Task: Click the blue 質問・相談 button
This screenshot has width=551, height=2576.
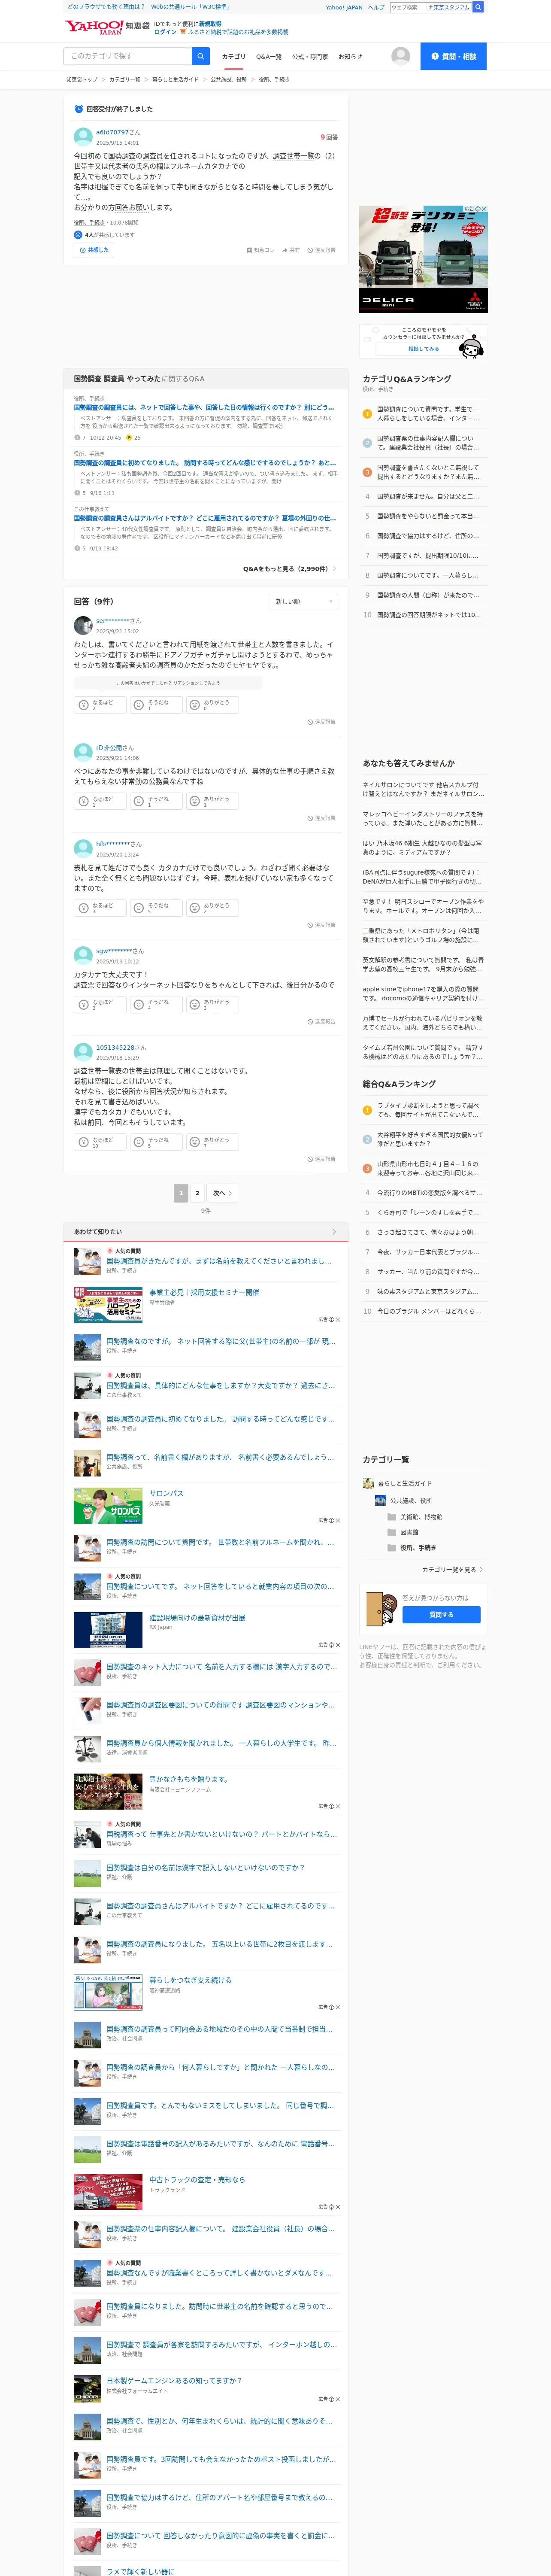Action: tap(453, 56)
